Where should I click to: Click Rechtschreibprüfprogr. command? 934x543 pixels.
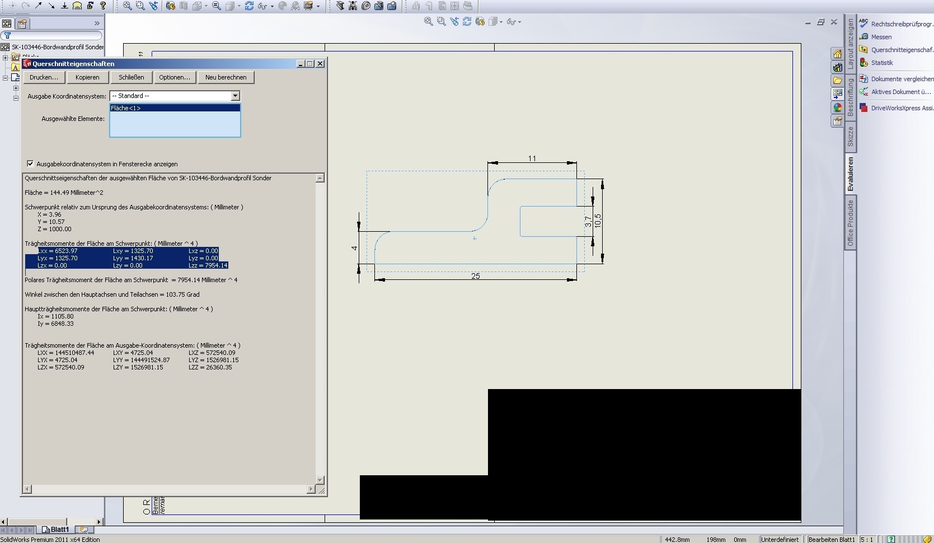coord(897,24)
